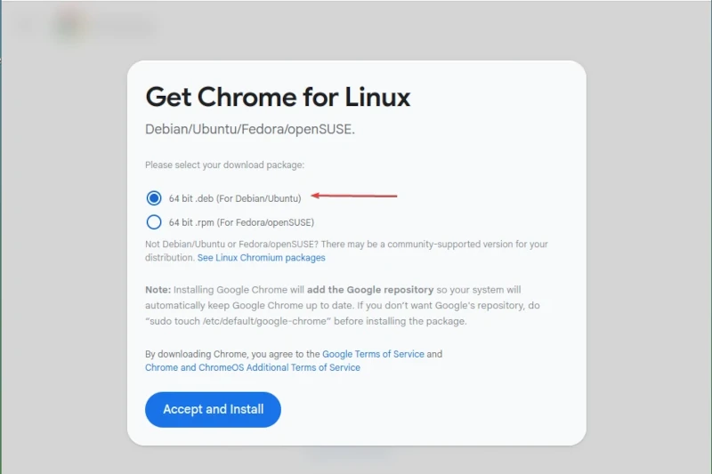Open the See Linux Chromium packages link
712x474 pixels.
261,258
